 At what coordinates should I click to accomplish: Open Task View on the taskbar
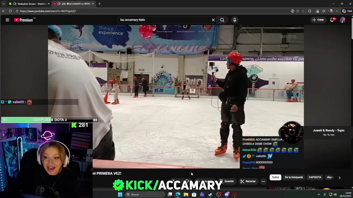170,194
